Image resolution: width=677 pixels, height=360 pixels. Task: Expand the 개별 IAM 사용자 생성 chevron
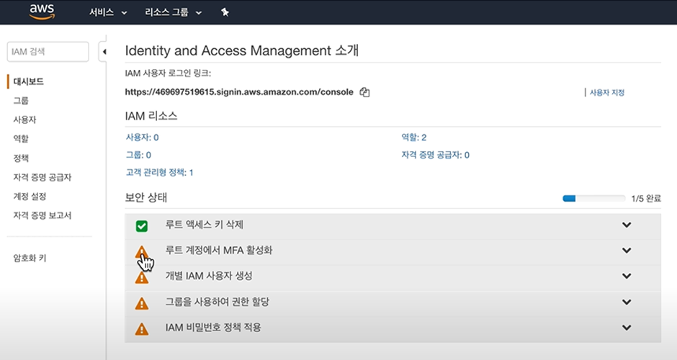627,276
